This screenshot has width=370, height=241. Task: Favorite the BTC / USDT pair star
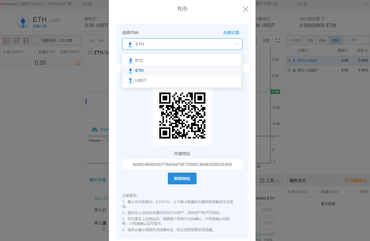(x=289, y=70)
